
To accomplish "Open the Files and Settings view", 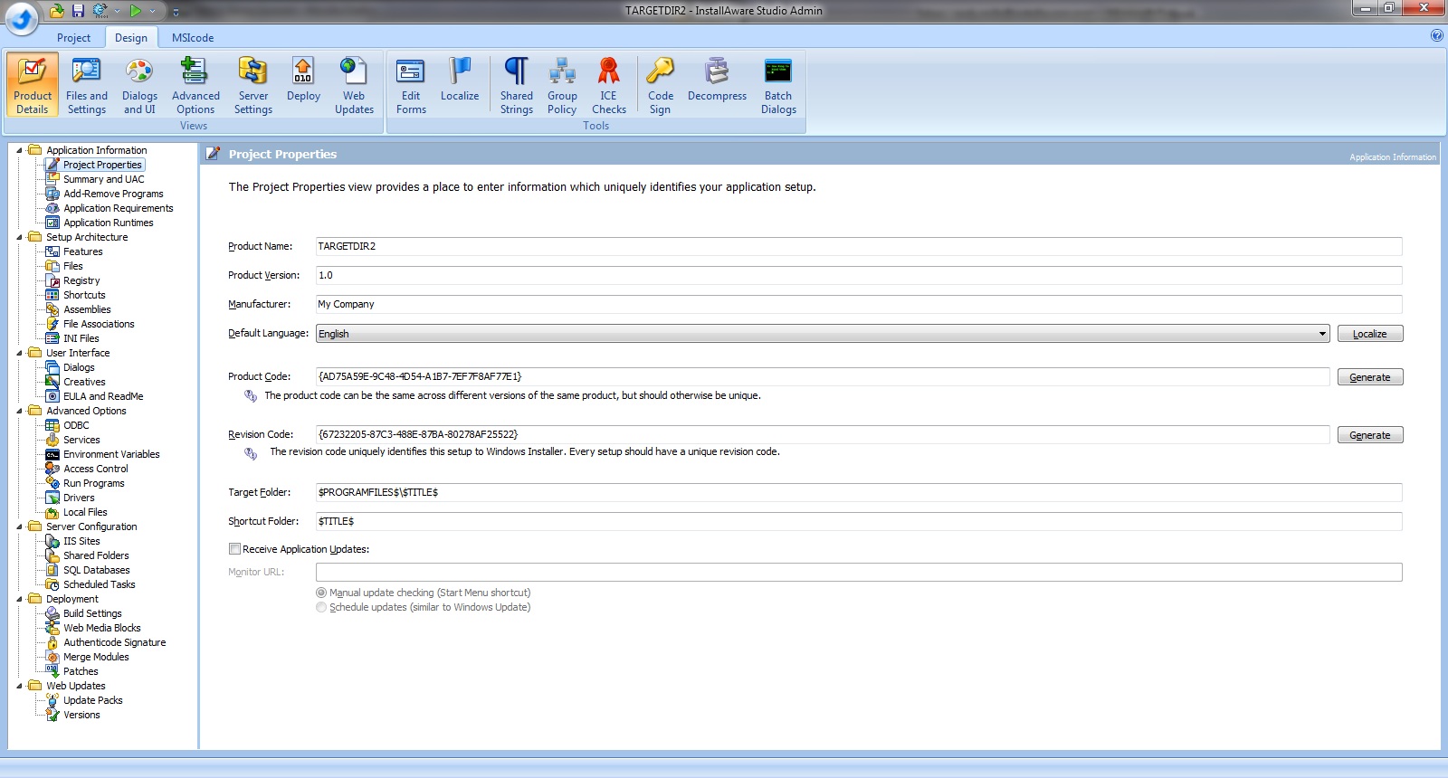I will pyautogui.click(x=86, y=85).
